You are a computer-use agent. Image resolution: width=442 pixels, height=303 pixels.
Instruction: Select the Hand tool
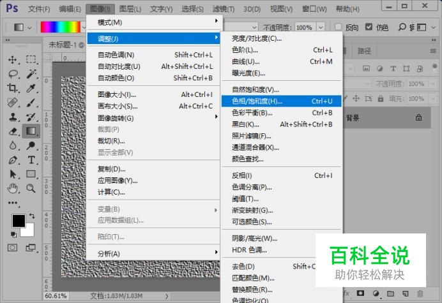point(13,188)
